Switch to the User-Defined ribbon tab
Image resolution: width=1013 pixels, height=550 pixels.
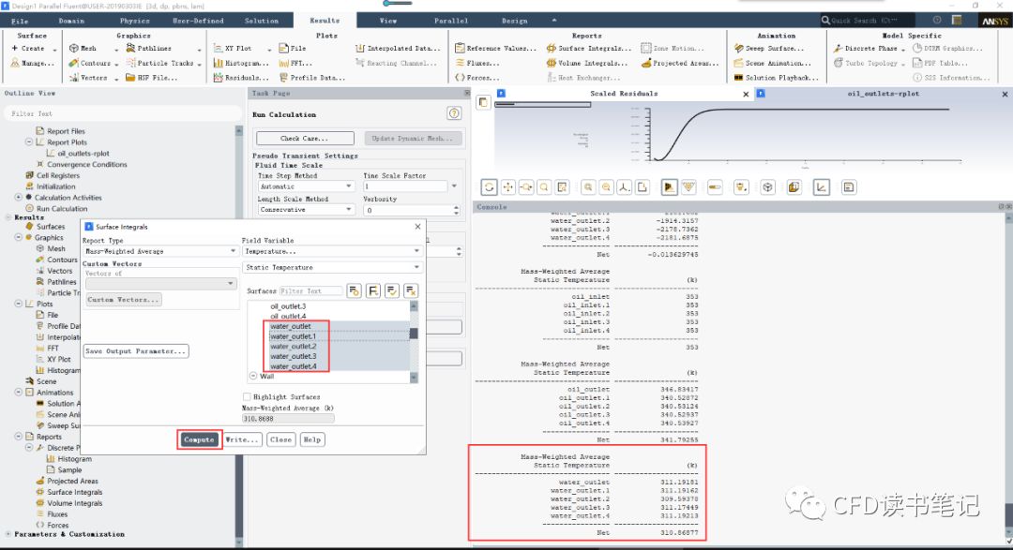point(198,21)
